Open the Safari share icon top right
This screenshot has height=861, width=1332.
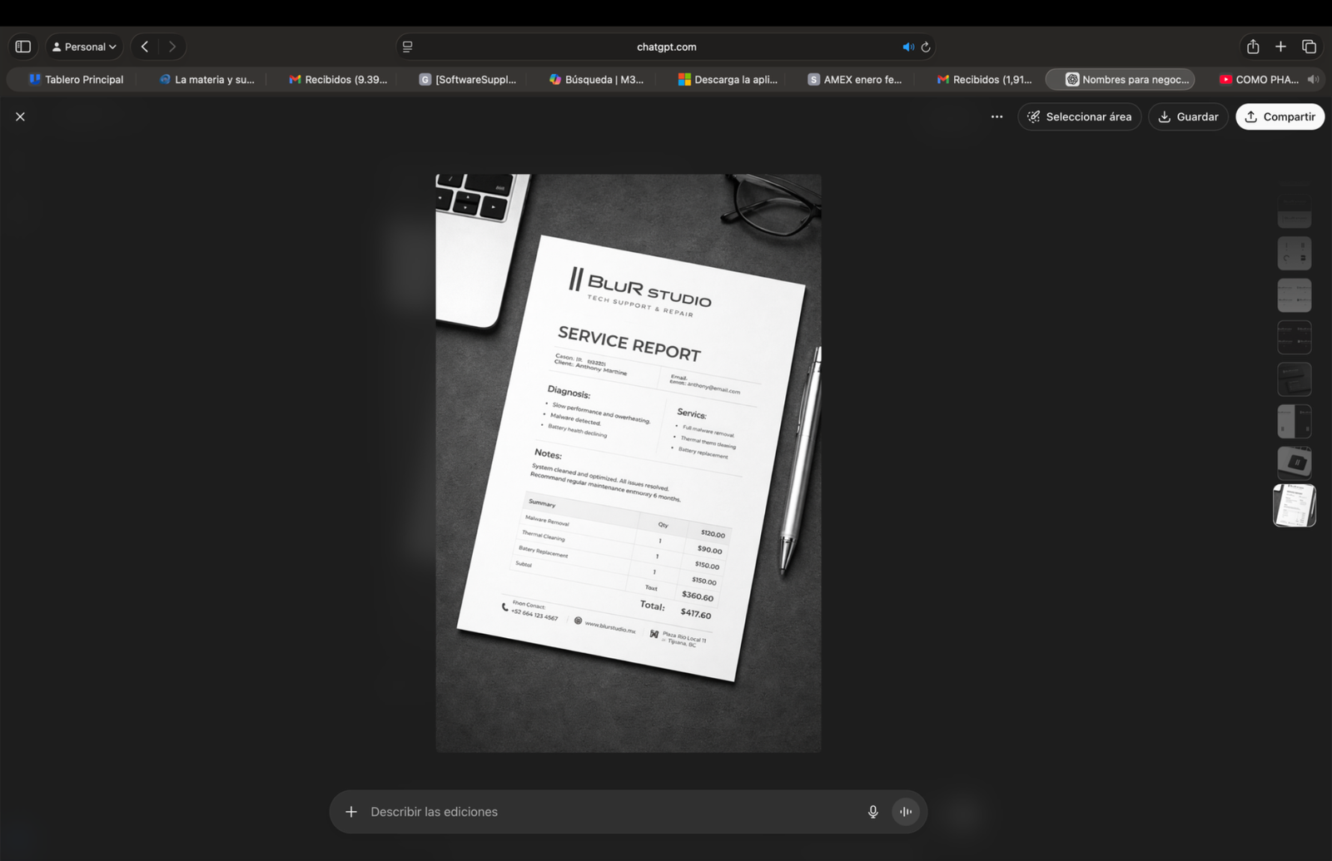click(x=1251, y=47)
